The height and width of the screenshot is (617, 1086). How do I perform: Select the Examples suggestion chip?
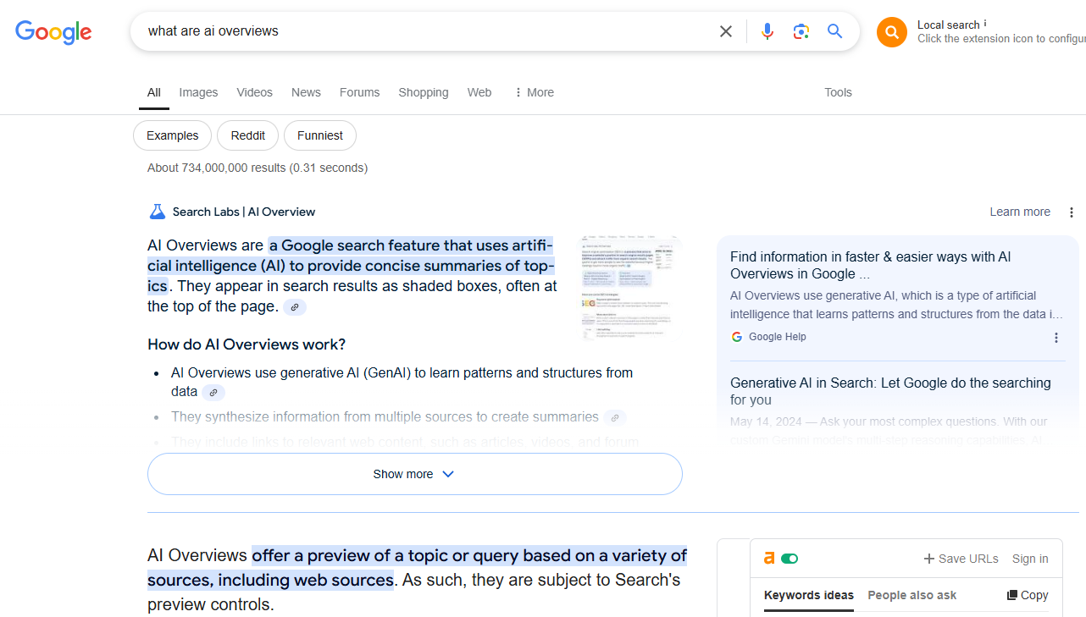pyautogui.click(x=172, y=135)
